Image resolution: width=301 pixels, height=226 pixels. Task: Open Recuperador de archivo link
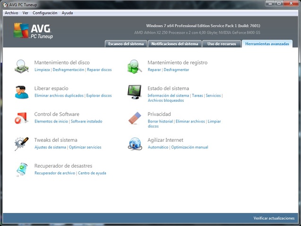[x=55, y=173]
